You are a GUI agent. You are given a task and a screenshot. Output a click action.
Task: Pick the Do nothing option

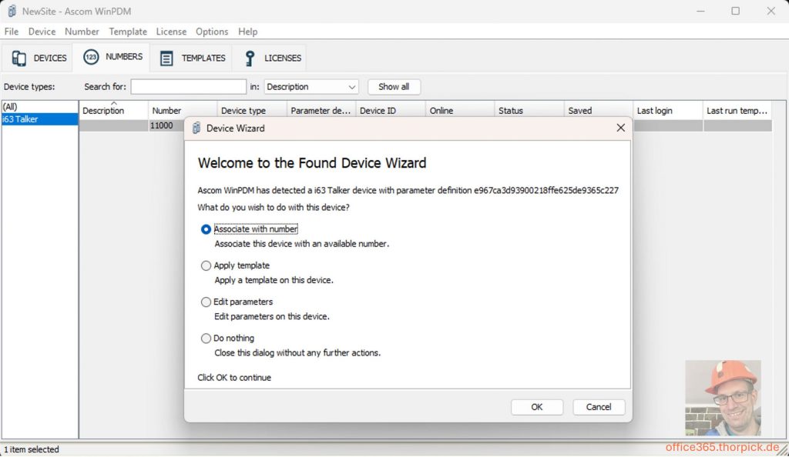pyautogui.click(x=206, y=338)
